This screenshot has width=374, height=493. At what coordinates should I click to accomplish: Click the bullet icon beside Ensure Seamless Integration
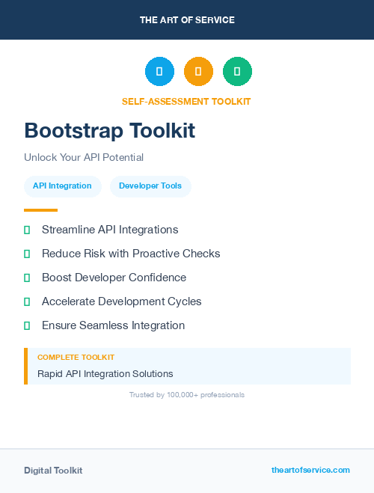pos(27,325)
